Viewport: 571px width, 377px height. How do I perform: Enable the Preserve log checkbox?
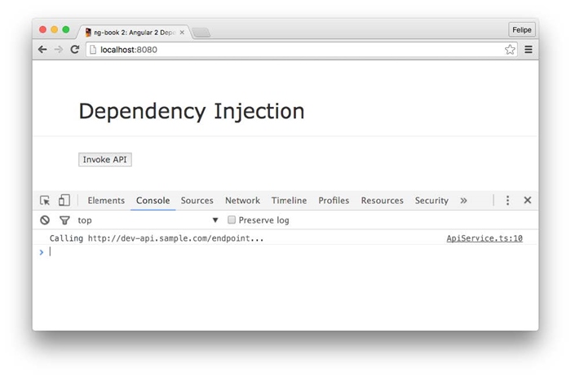(232, 220)
